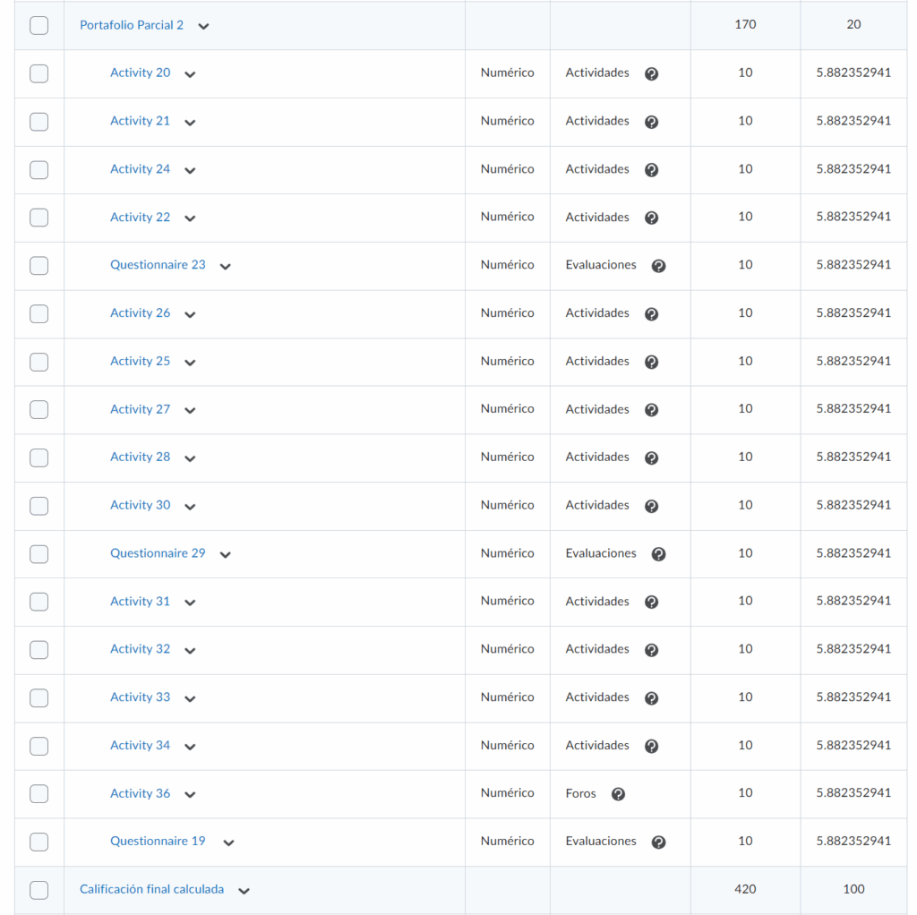Click help icon in Questionnaire 23 row
Image resolution: width=917 pixels, height=915 pixels.
658,266
